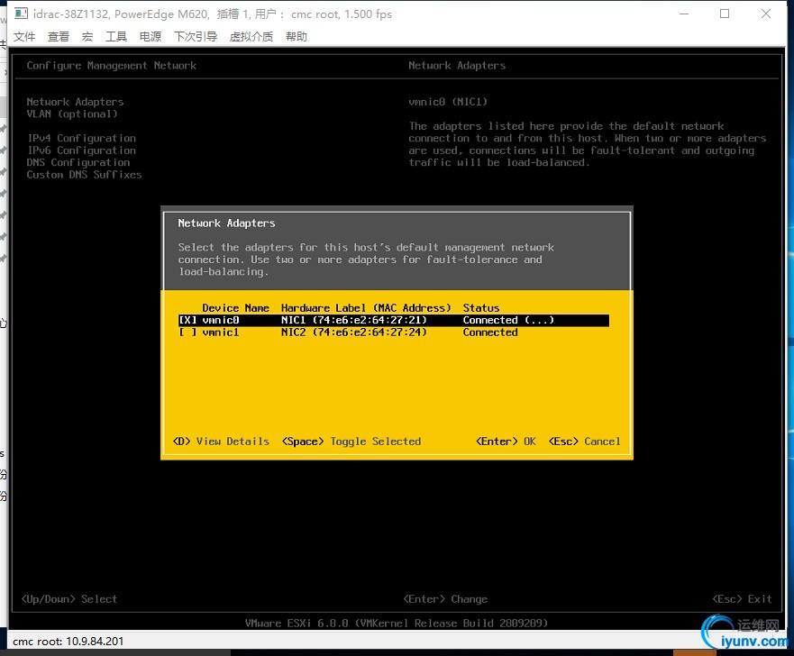Open the 虚拟介质 menu
Image resolution: width=794 pixels, height=656 pixels.
(251, 36)
